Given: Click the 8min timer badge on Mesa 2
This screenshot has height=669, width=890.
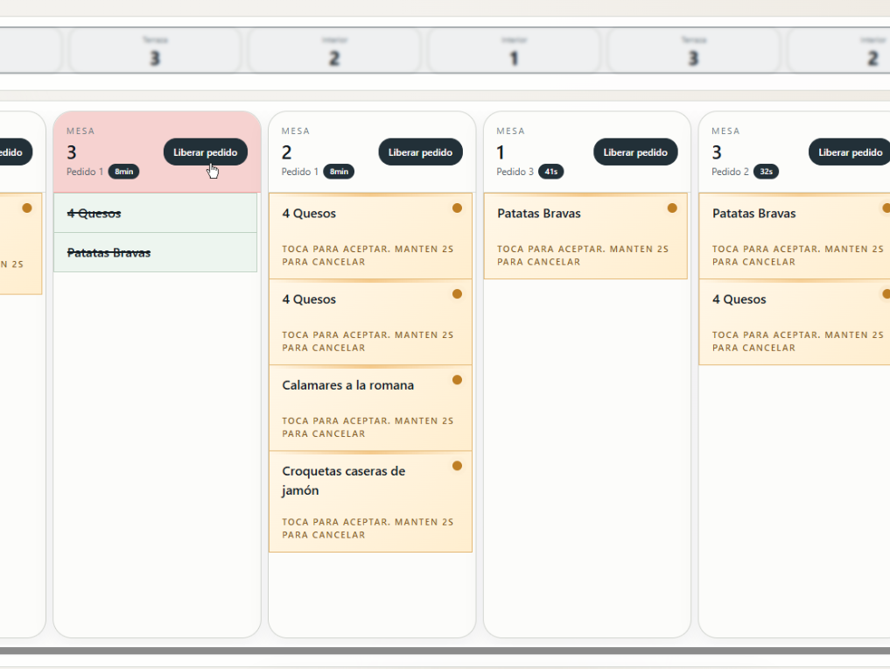Looking at the screenshot, I should [x=339, y=172].
